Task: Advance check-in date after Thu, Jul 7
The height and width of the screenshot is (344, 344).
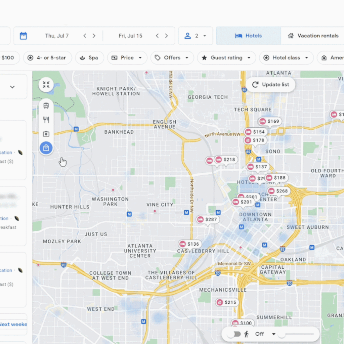Action: tap(94, 36)
